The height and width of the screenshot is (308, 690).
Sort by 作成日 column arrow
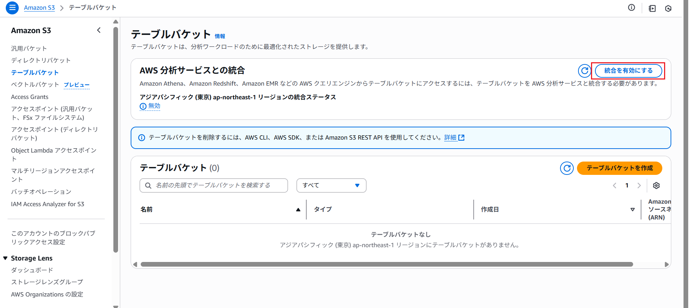click(x=632, y=210)
